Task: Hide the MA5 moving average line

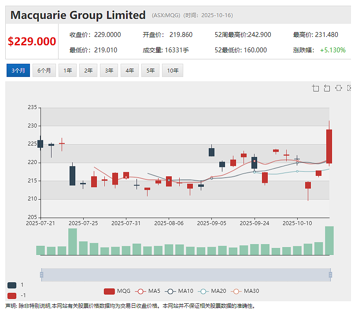Action: click(148, 291)
